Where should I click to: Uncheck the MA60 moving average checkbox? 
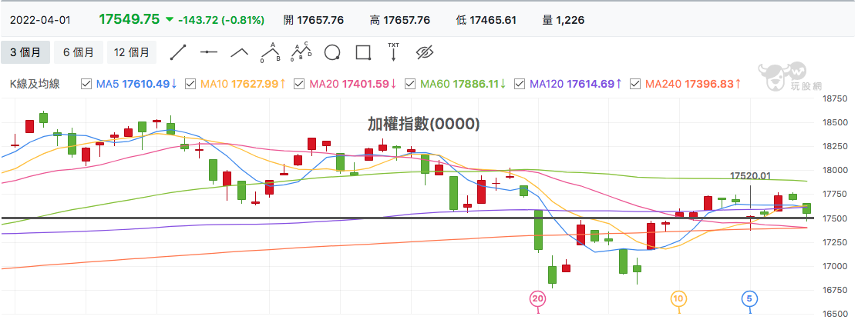coord(410,84)
